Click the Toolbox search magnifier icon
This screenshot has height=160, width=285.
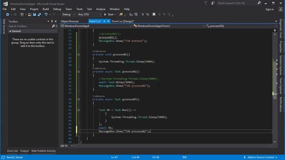click(x=53, y=26)
